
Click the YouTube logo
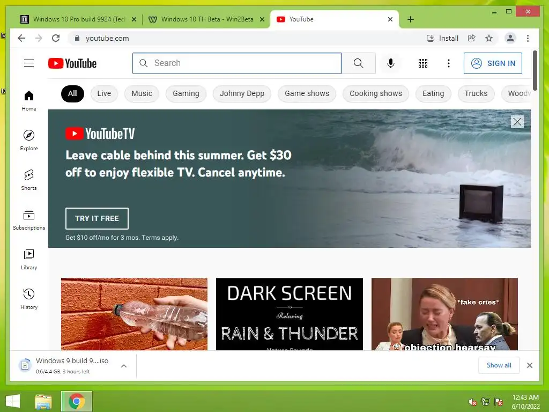click(x=72, y=63)
